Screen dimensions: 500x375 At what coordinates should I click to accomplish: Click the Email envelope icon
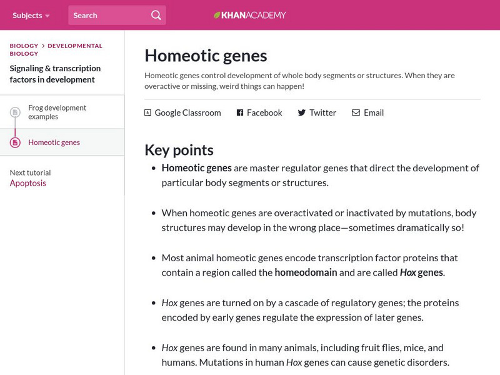pyautogui.click(x=356, y=112)
